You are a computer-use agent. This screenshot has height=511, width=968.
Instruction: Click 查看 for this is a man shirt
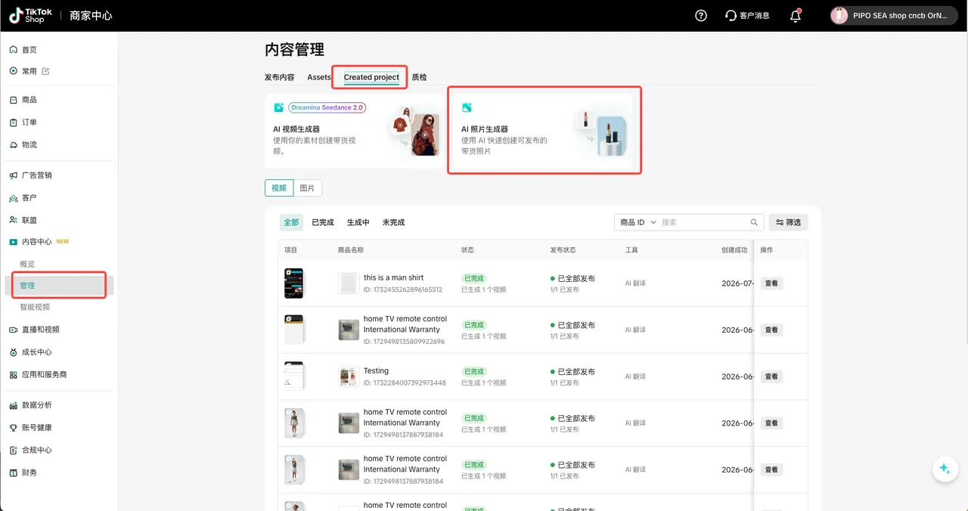pyautogui.click(x=771, y=283)
